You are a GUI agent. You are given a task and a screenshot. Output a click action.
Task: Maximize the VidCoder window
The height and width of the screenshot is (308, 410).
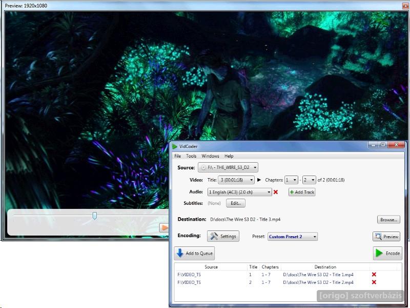coord(383,145)
